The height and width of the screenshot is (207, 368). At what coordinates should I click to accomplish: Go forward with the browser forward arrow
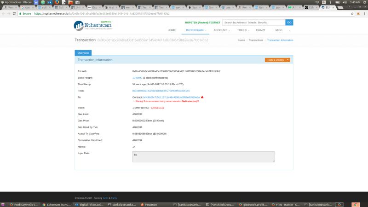pos(9,14)
